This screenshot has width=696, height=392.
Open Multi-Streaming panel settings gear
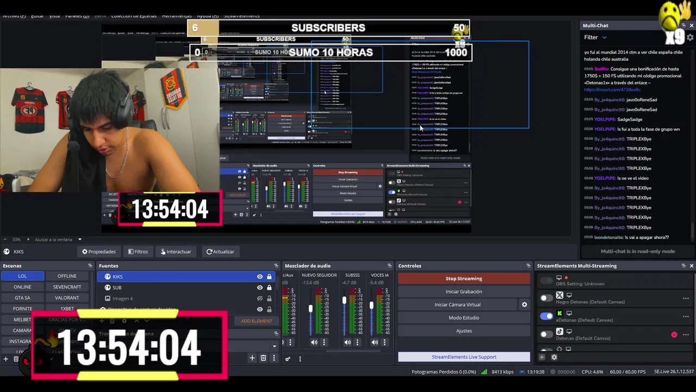pyautogui.click(x=554, y=357)
